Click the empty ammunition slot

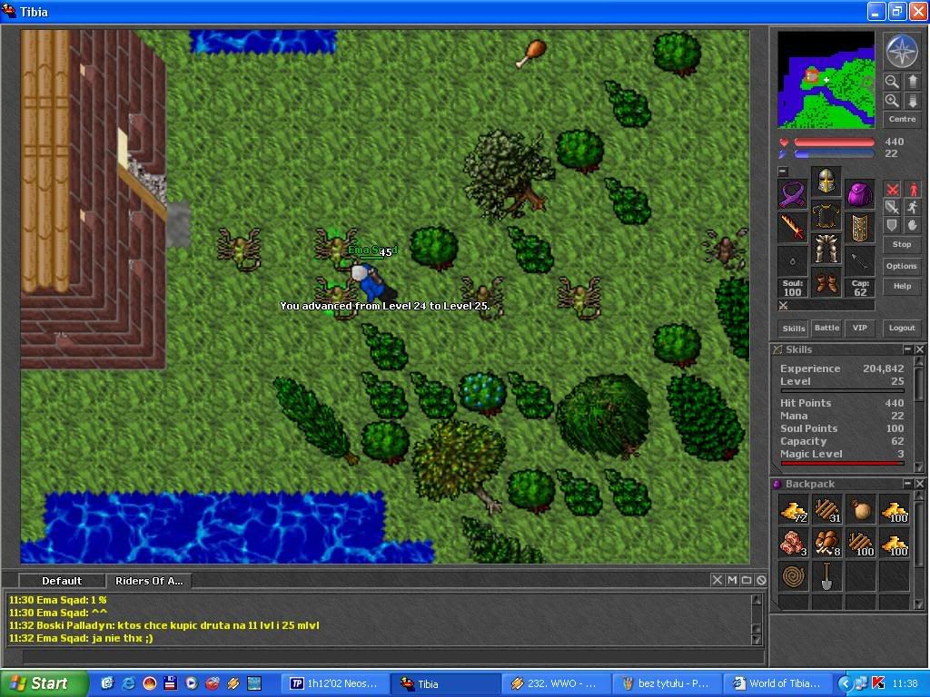pos(859,261)
